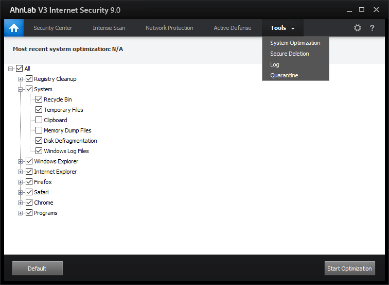Viewport: 389px width, 285px height.
Task: Click the help question mark icon
Action: point(372,28)
